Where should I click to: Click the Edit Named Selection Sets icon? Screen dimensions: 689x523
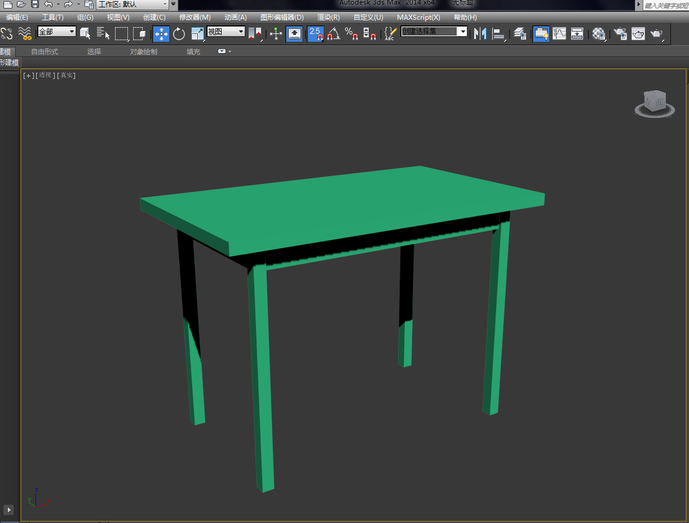[x=390, y=34]
